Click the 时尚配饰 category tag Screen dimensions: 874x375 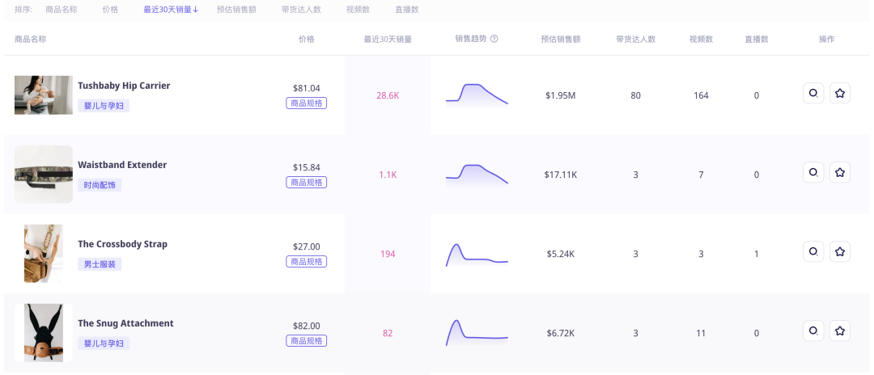100,185
